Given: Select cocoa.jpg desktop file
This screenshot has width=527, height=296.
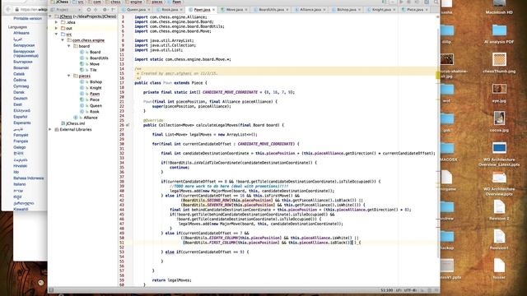Looking at the screenshot, I should click(499, 122).
